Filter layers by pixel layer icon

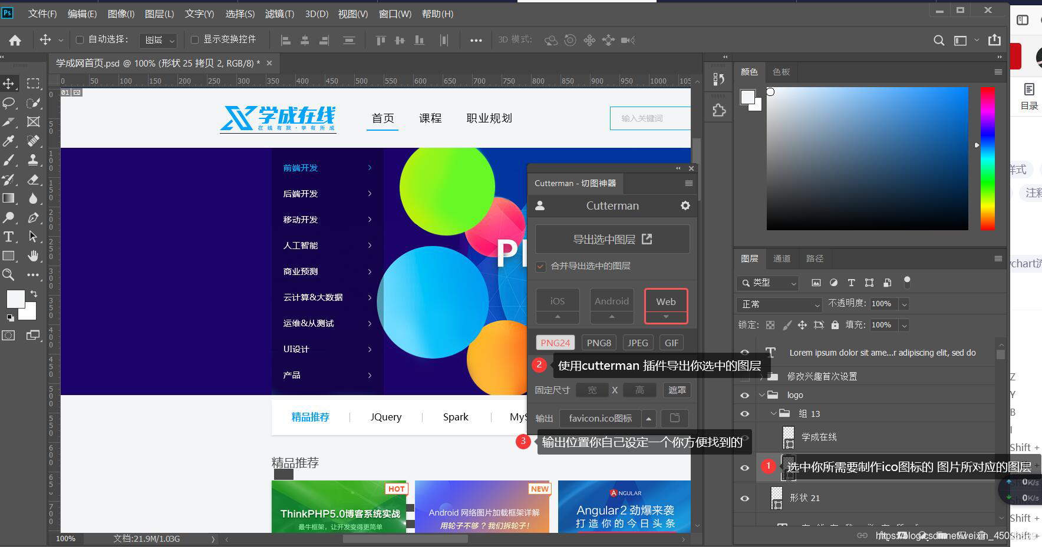coord(816,283)
